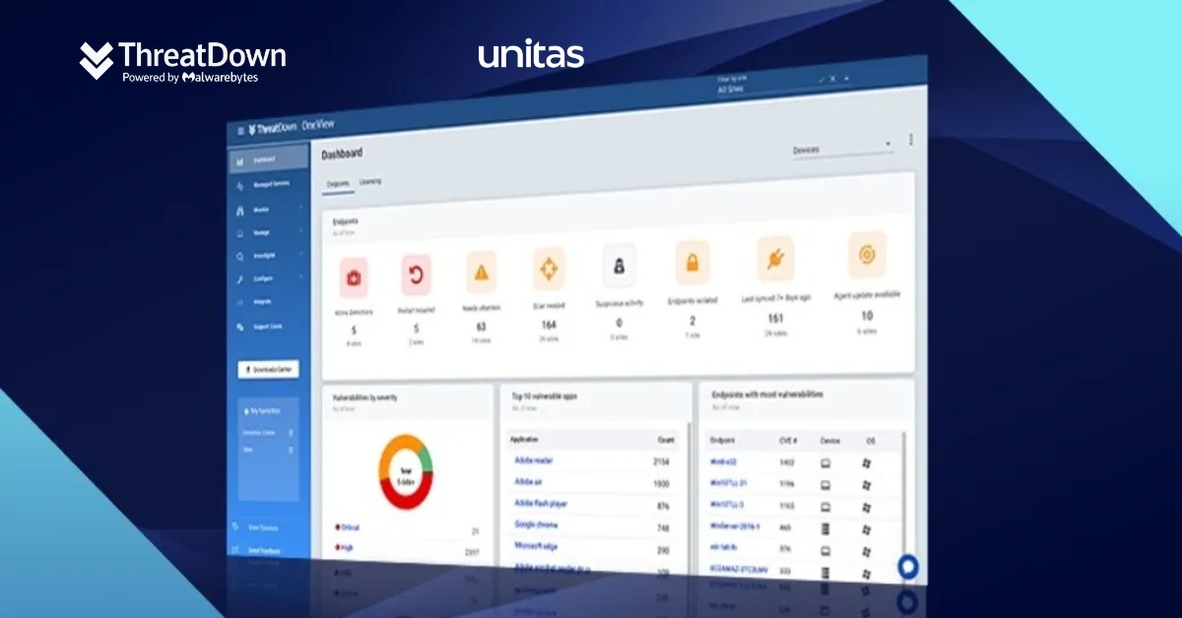
Task: Click the Windows OS icon in the 1165 row
Action: [x=867, y=508]
